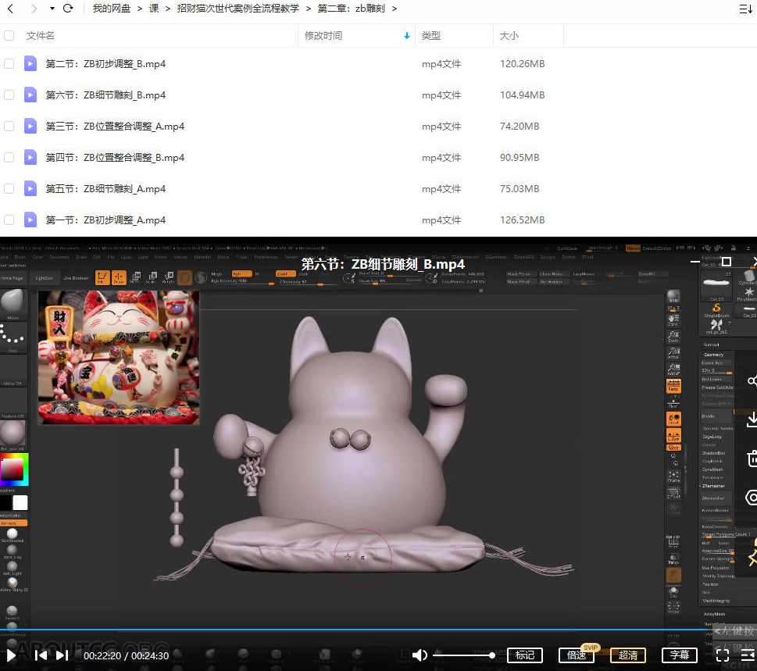
Task: Open picture-in-picture with the mini-player icon
Action: pos(748,656)
